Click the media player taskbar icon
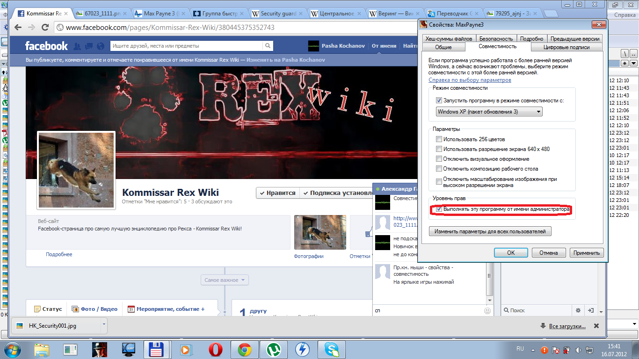This screenshot has width=639, height=359. (185, 349)
